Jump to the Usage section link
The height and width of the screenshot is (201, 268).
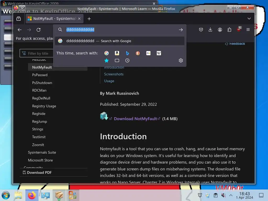tap(109, 81)
